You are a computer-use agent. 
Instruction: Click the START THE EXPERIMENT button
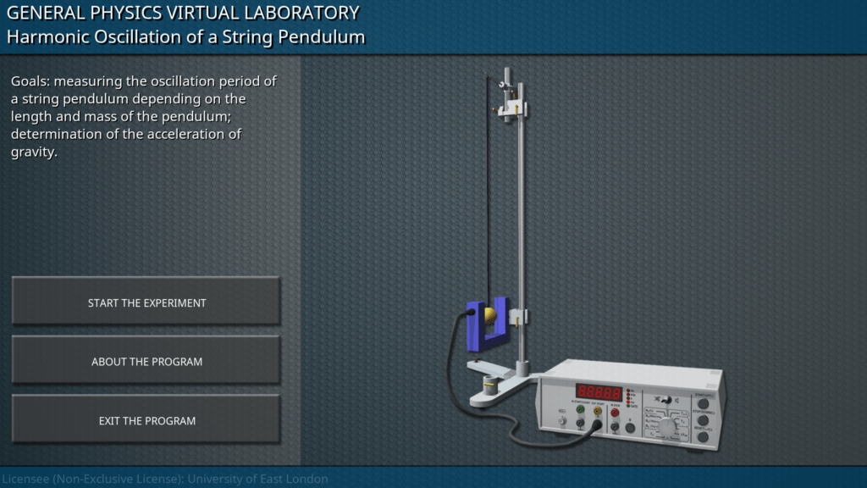(x=146, y=302)
